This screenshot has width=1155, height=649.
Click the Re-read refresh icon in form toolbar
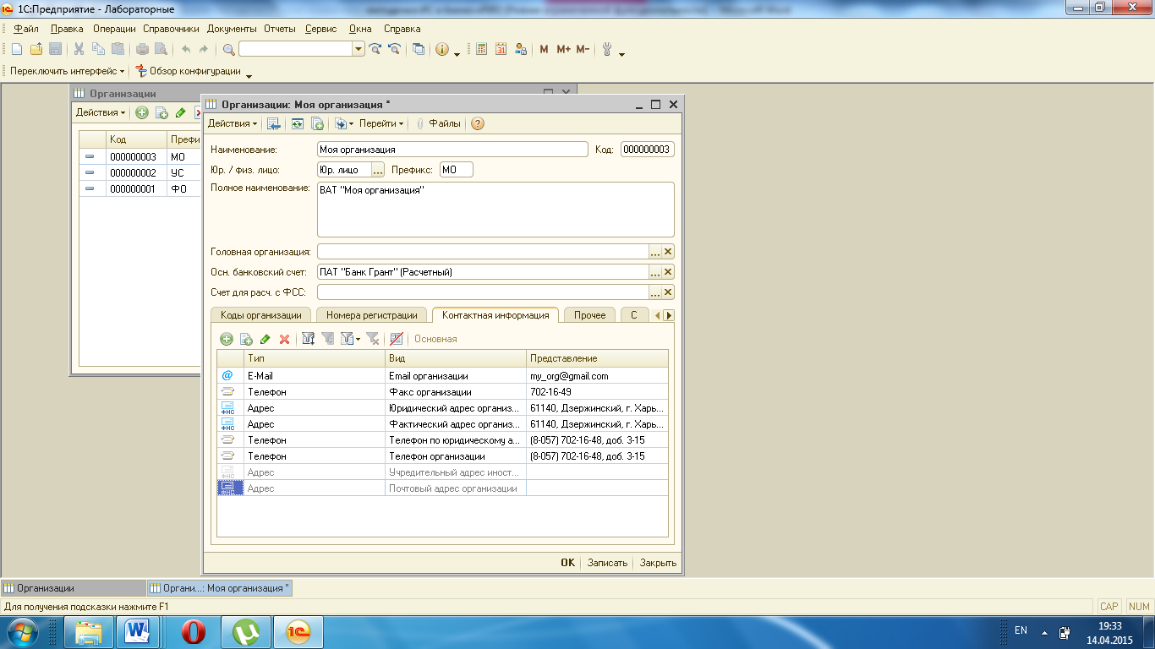coord(298,123)
